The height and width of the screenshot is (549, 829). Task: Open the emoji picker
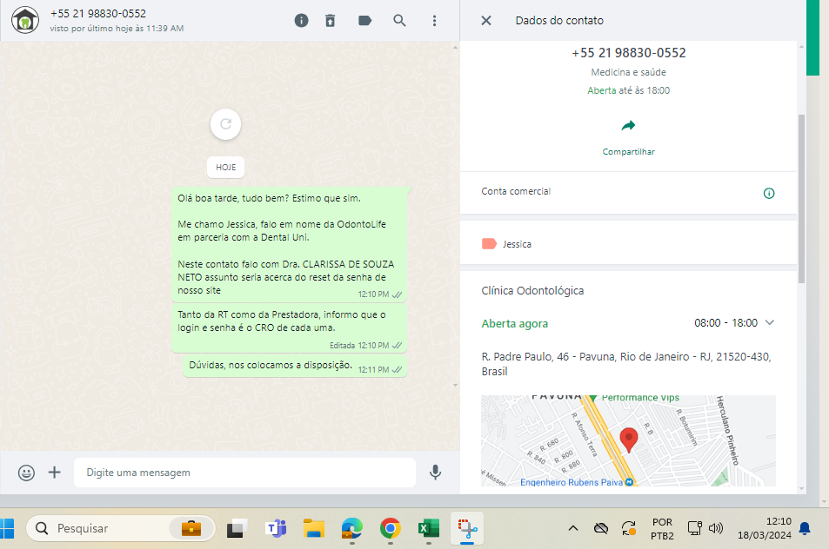[x=27, y=473]
